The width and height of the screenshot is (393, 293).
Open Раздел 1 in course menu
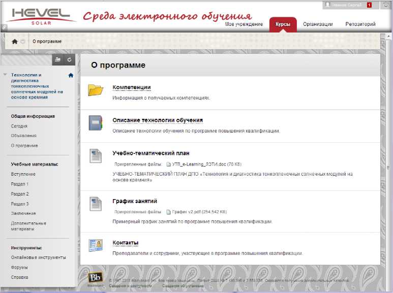click(x=20, y=184)
